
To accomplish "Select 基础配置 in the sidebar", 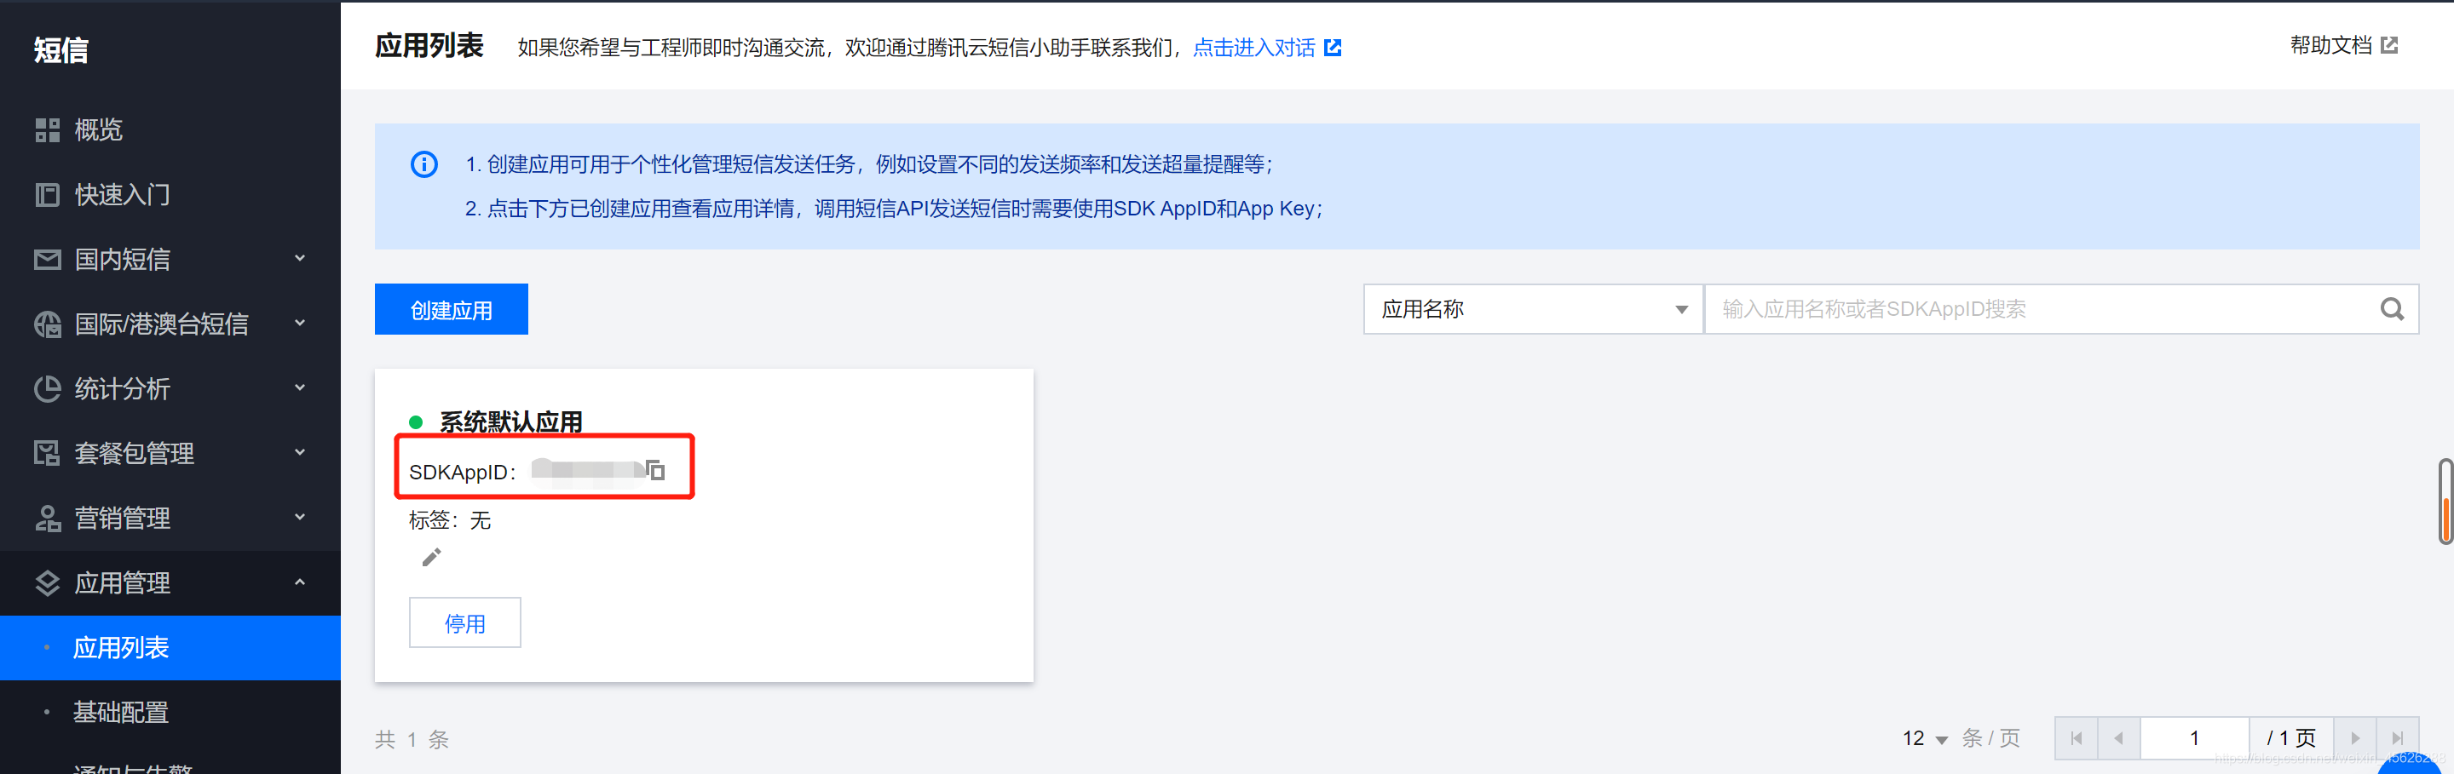I will 121,711.
